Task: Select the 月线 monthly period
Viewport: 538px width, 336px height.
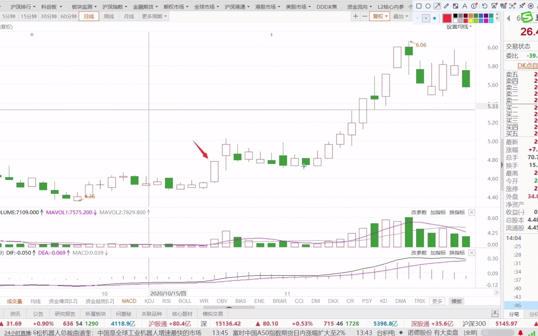Action: [129, 16]
